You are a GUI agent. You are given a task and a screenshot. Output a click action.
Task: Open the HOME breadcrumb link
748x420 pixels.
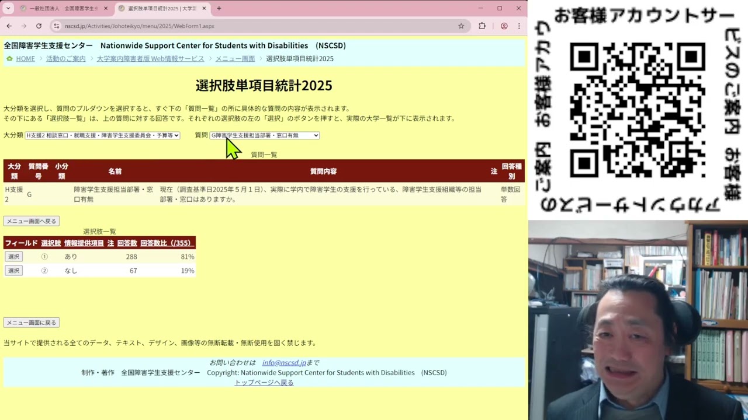point(25,59)
